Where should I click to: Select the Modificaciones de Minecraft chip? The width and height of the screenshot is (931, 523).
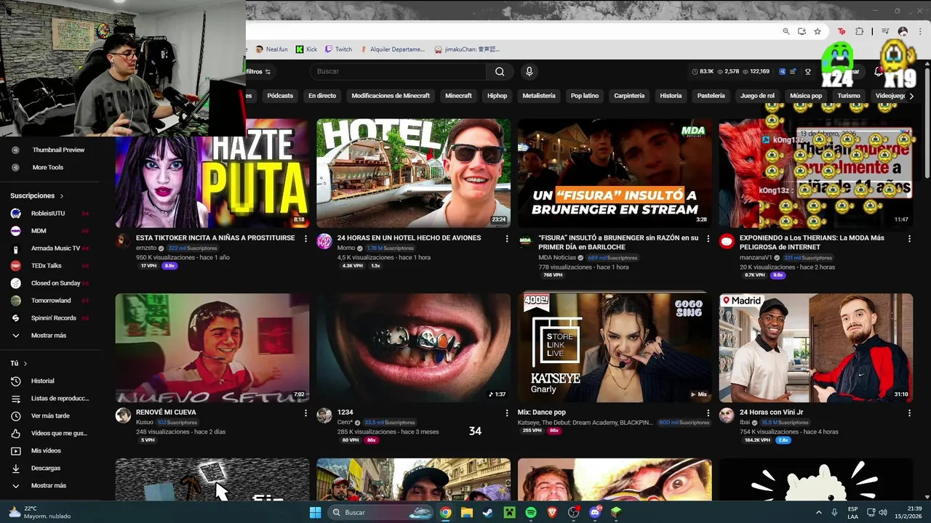point(391,96)
